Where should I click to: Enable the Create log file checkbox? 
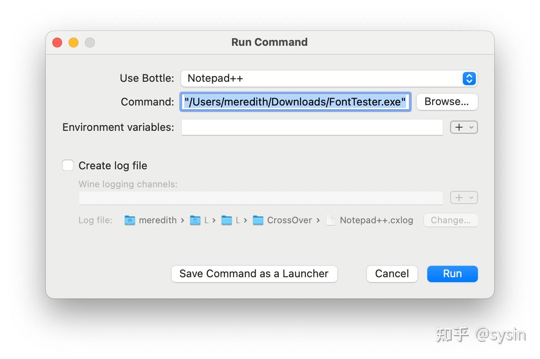pyautogui.click(x=68, y=165)
